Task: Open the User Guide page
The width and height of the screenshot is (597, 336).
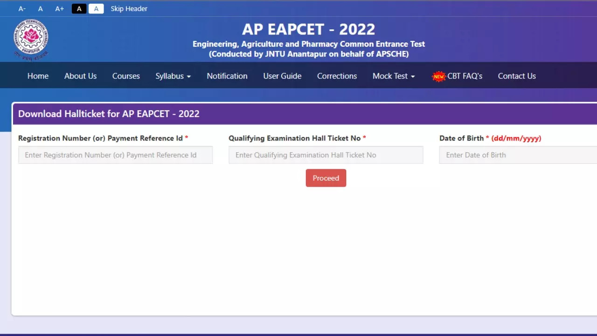Action: [282, 76]
